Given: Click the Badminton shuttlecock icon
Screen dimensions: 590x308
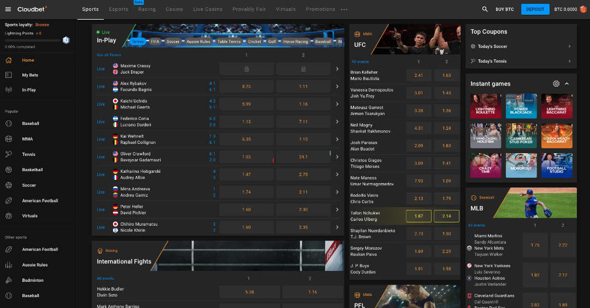Looking at the screenshot, I should 9,280.
